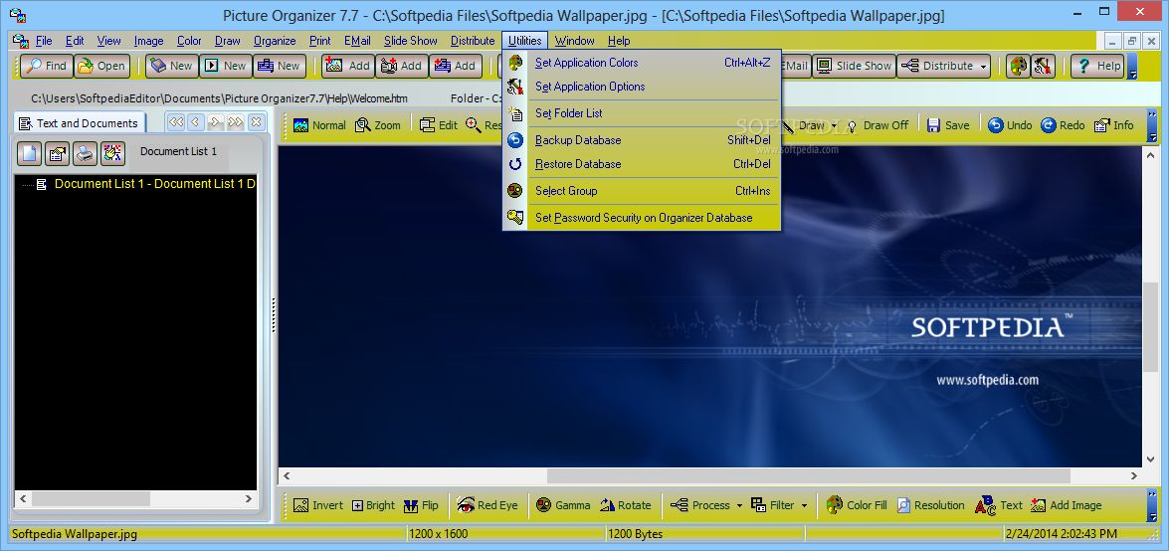The image size is (1169, 551).
Task: Click the document properties icon in the panel
Action: (57, 153)
